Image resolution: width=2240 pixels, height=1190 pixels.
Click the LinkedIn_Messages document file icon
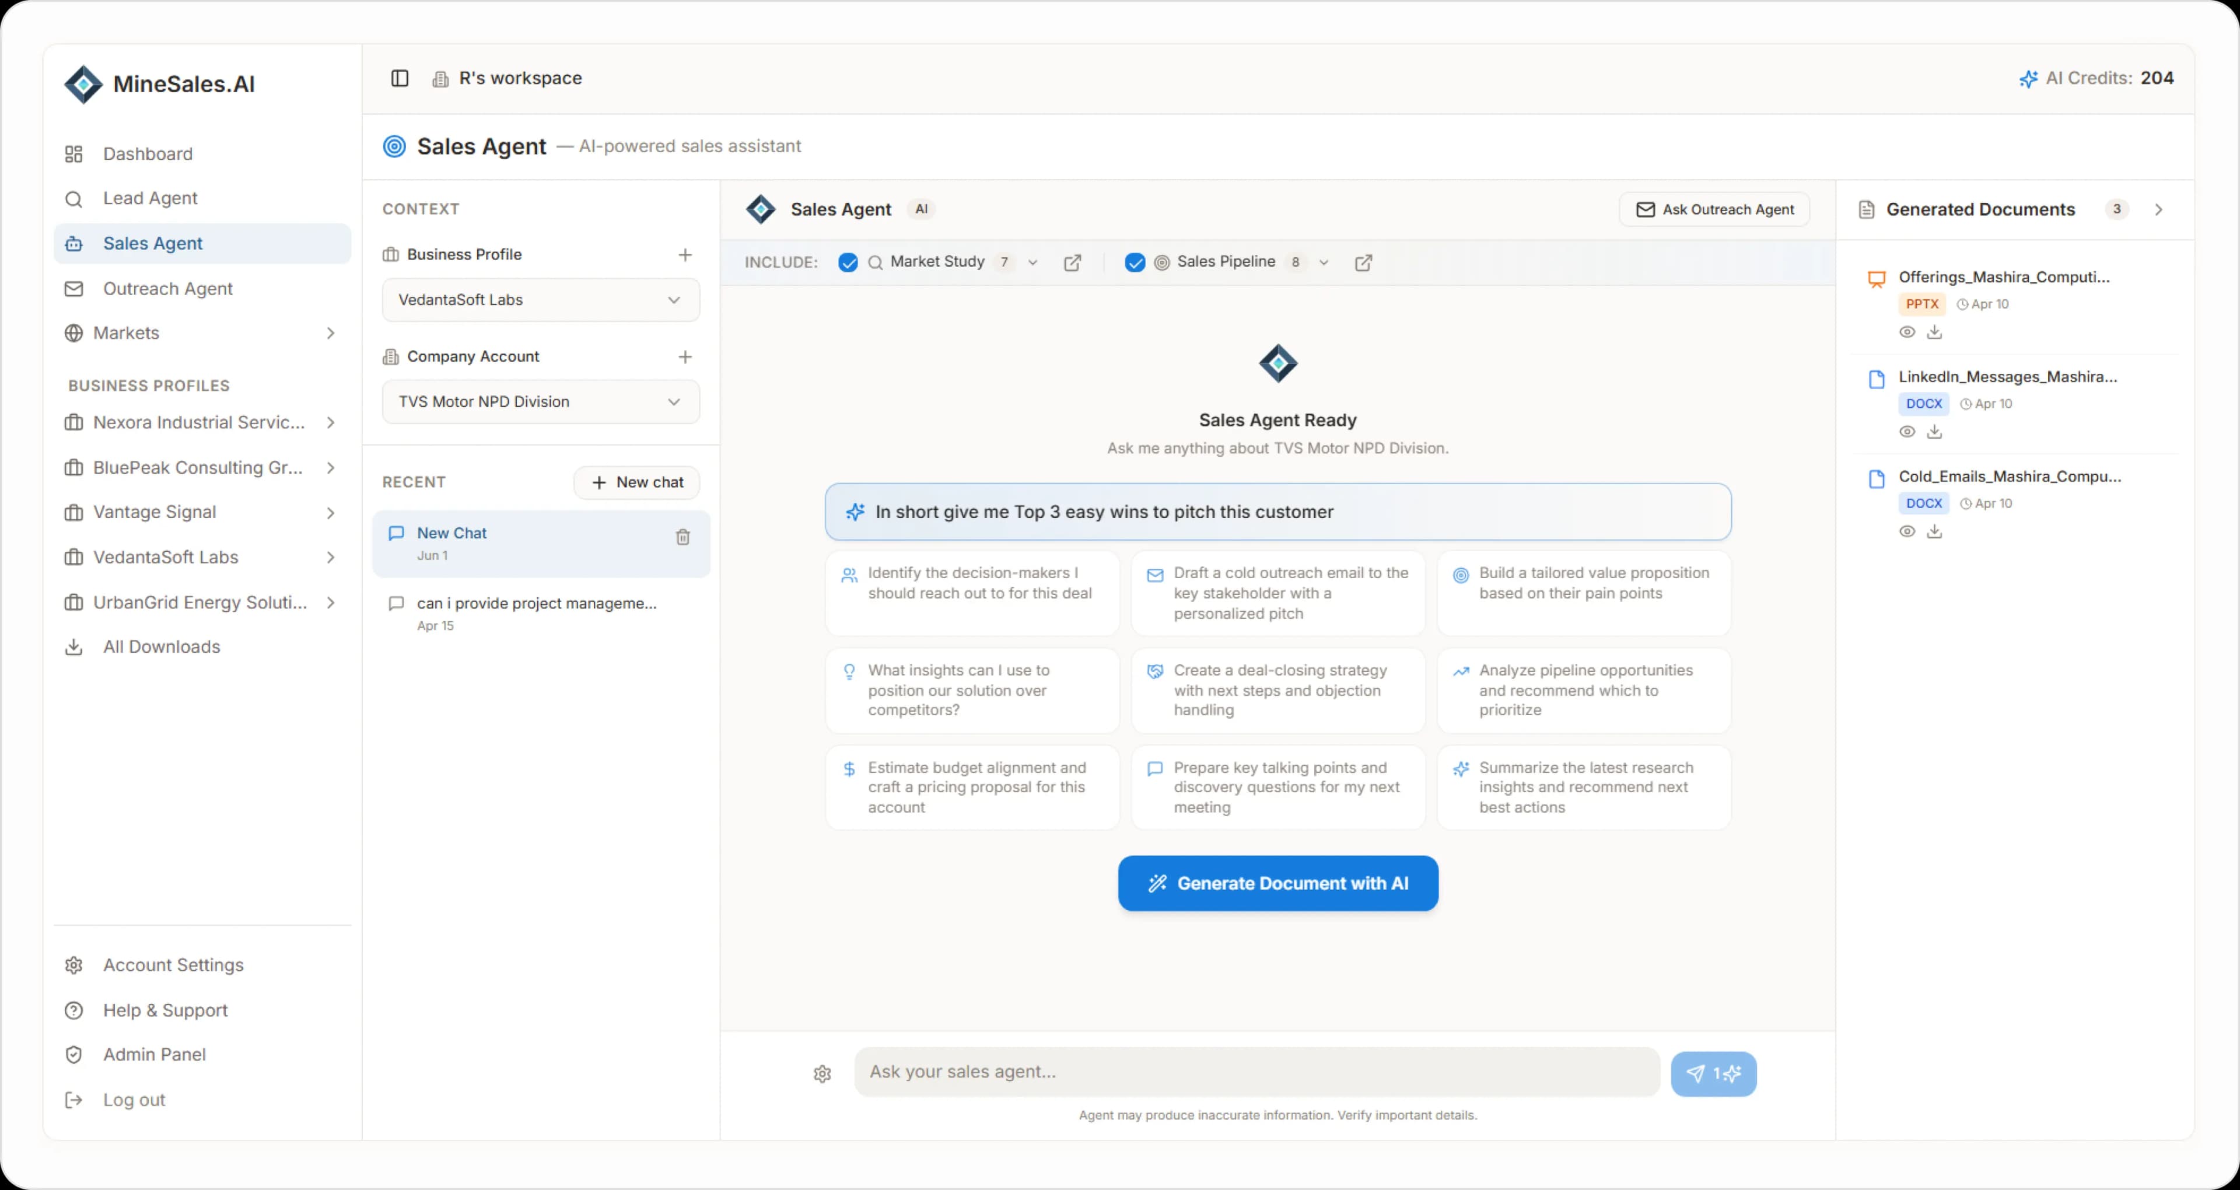[1877, 379]
